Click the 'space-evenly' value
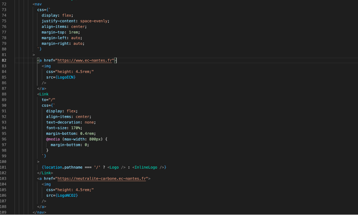 pos(94,21)
